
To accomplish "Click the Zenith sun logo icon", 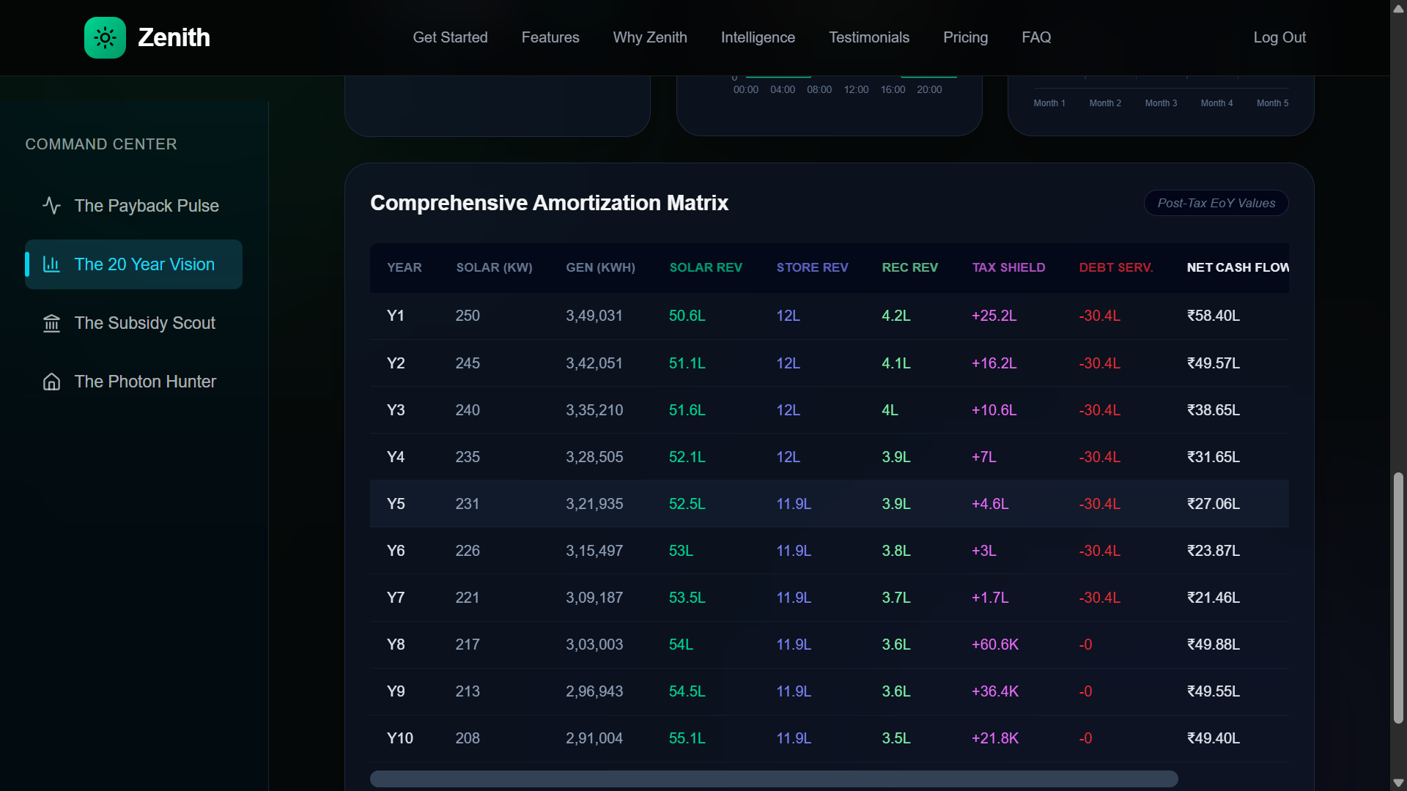I will pyautogui.click(x=105, y=37).
